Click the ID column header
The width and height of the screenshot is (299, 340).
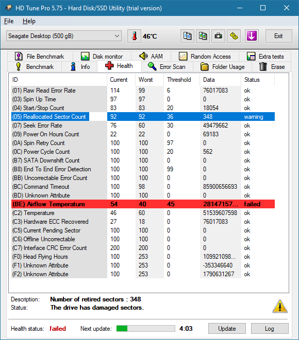(58, 80)
